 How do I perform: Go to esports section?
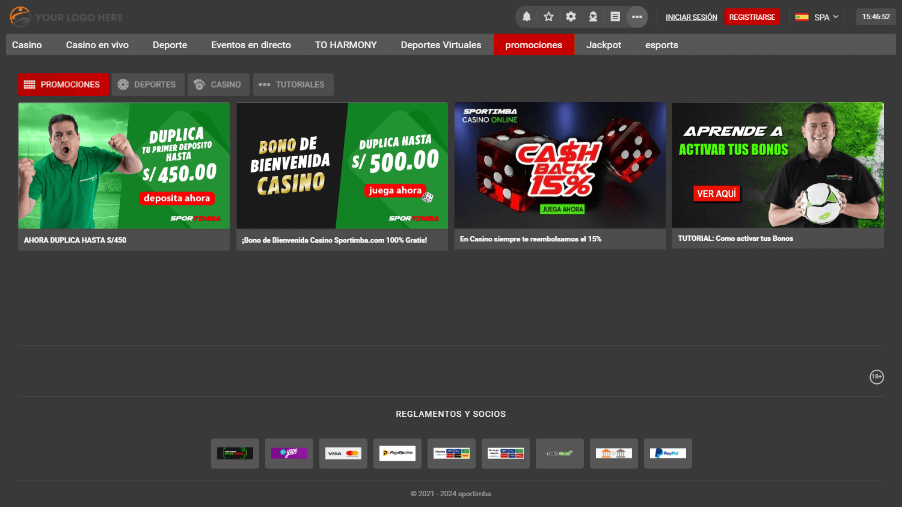click(661, 44)
